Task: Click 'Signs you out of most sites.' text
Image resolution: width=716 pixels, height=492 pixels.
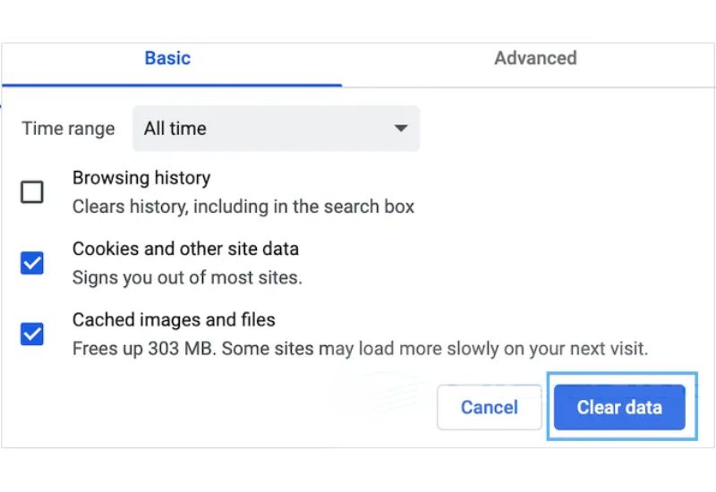Action: 187,277
